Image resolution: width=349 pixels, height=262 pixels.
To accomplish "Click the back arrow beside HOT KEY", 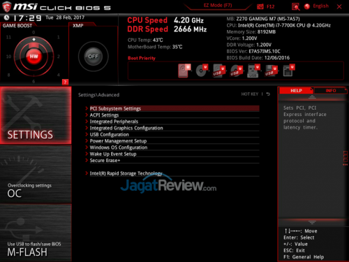I will coord(268,94).
